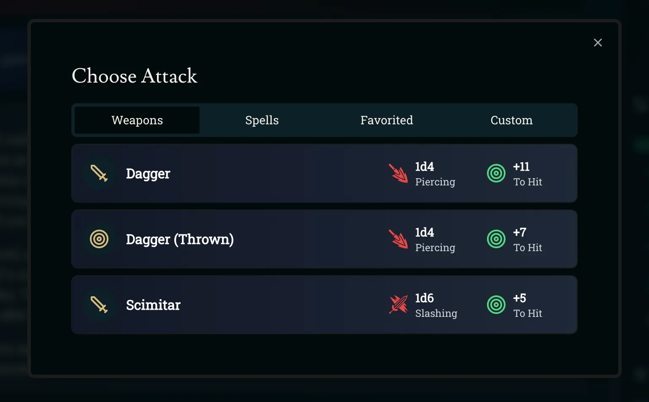Click the Choose Attack title
The height and width of the screenshot is (402, 649).
click(x=135, y=76)
